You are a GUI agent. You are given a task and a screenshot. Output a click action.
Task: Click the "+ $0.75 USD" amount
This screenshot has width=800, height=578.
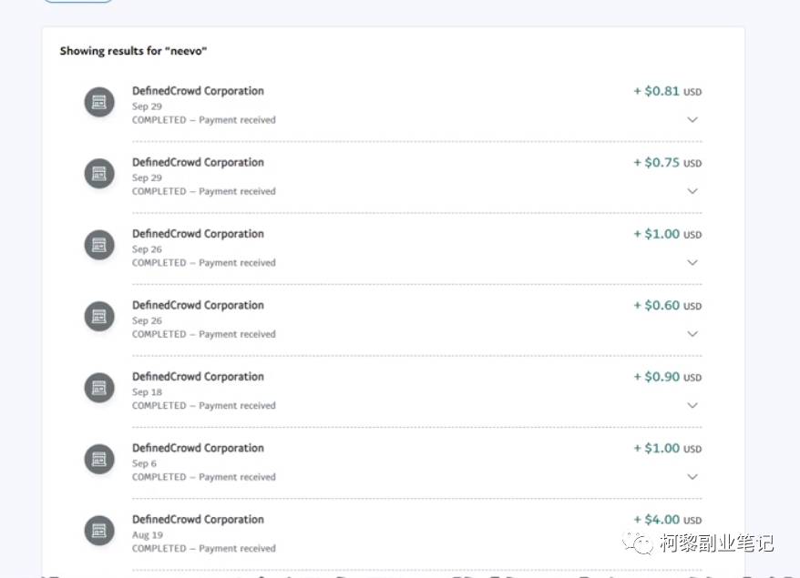pyautogui.click(x=667, y=163)
